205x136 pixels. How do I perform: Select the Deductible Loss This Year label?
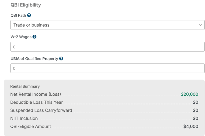pyautogui.click(x=37, y=102)
